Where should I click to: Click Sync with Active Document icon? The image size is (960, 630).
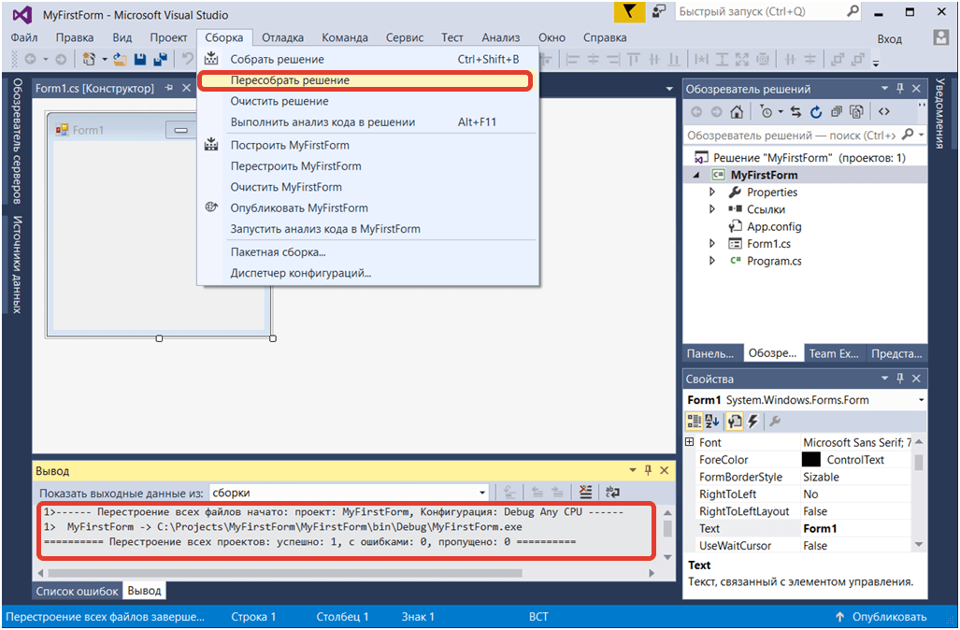click(x=795, y=112)
